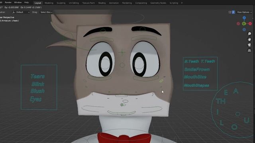The height and width of the screenshot is (143, 255).
Task: Click the green Y axis gizmo ball
Action: click(x=243, y=24)
